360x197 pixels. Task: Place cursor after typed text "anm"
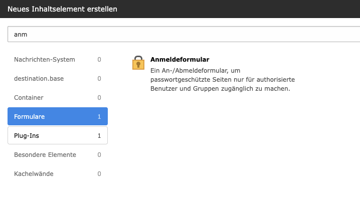28,35
